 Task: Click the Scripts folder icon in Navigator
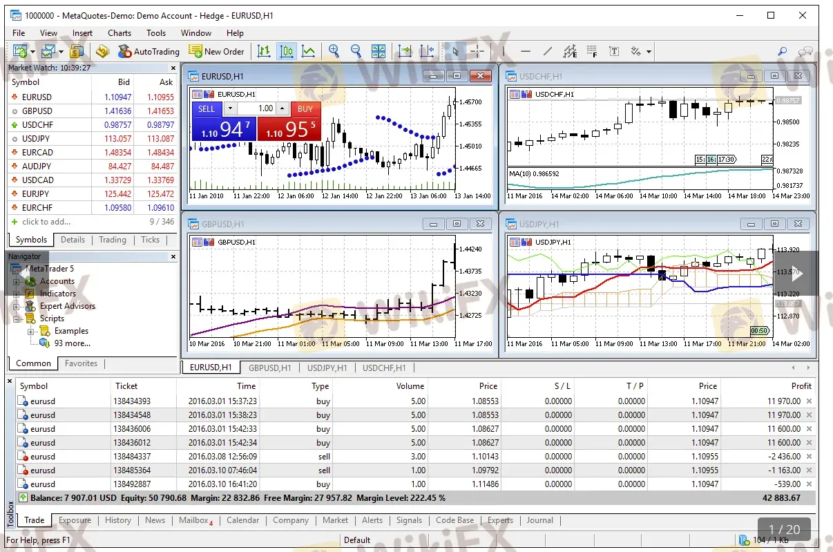pos(30,318)
